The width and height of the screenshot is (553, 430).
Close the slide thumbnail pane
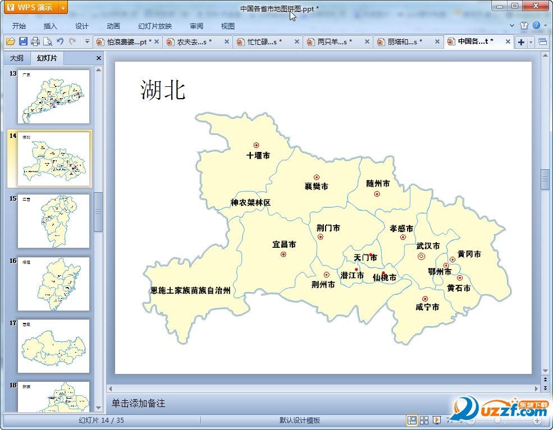click(x=99, y=58)
